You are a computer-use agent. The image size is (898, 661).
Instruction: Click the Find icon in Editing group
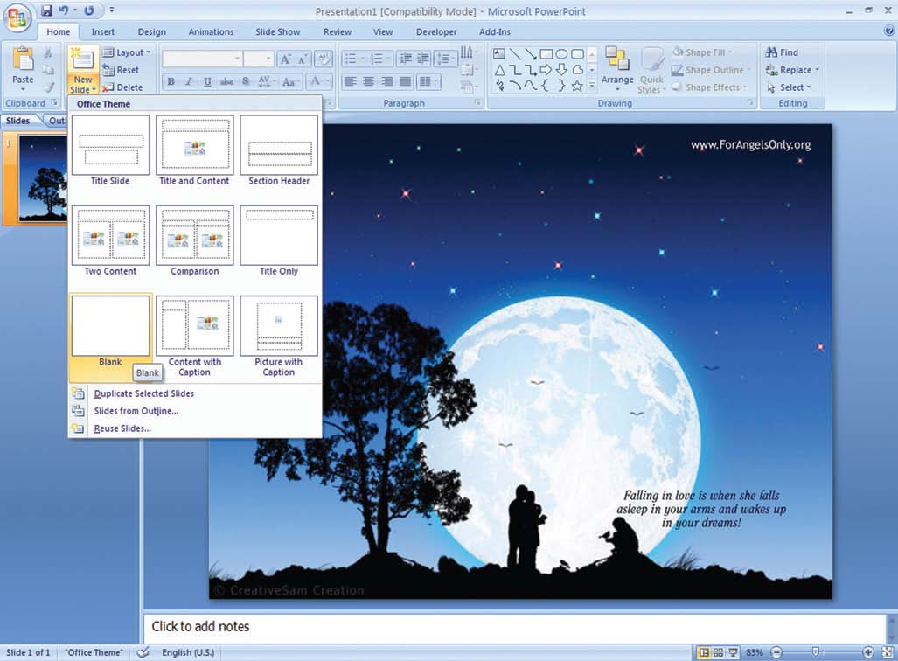[x=769, y=52]
